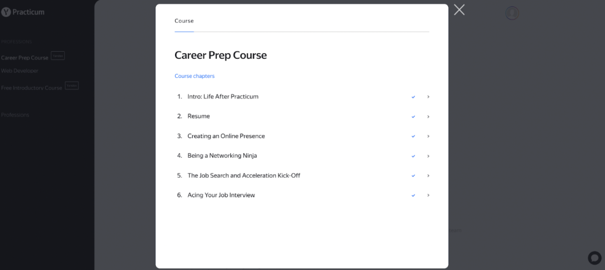Screen dimensions: 605x270
Task: Expand the Job Search and Acceleration chevron
Action: 428,176
